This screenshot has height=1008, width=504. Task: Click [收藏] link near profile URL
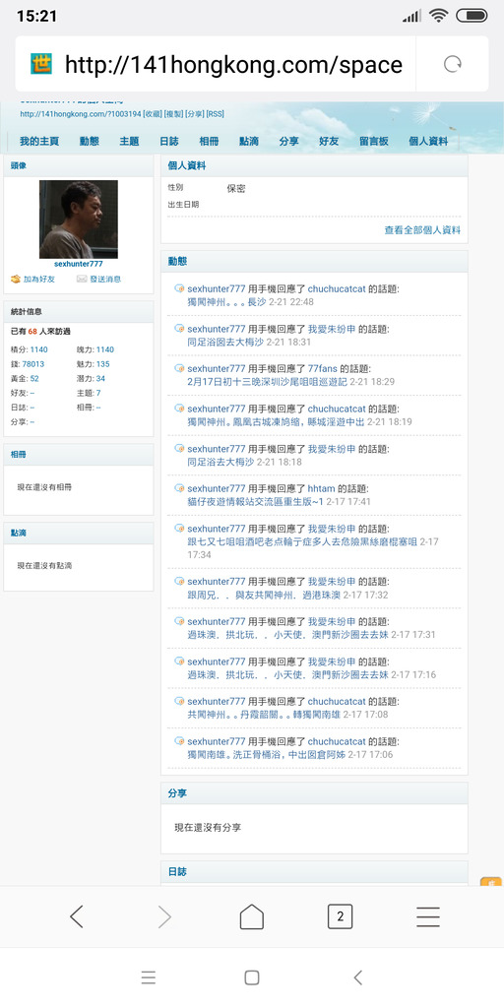point(153,114)
